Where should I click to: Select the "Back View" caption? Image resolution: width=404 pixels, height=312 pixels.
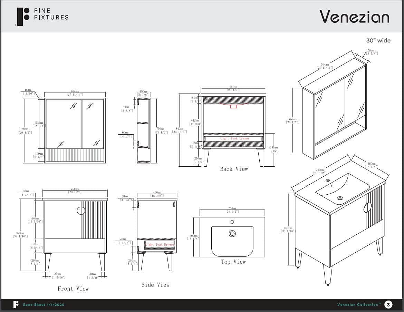pos(234,169)
